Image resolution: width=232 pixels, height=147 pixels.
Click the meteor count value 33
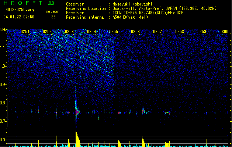tap(53, 17)
